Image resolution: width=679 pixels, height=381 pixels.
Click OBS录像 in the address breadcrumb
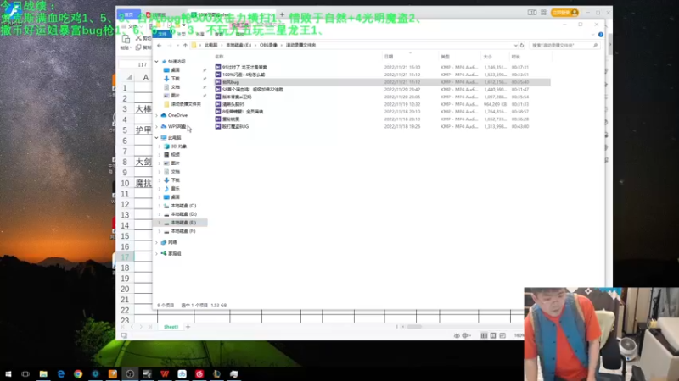[268, 46]
